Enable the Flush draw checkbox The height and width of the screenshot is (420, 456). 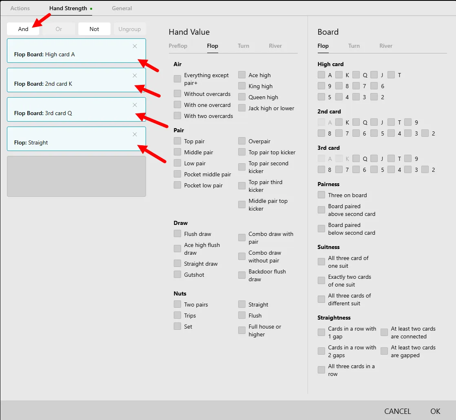pos(177,234)
